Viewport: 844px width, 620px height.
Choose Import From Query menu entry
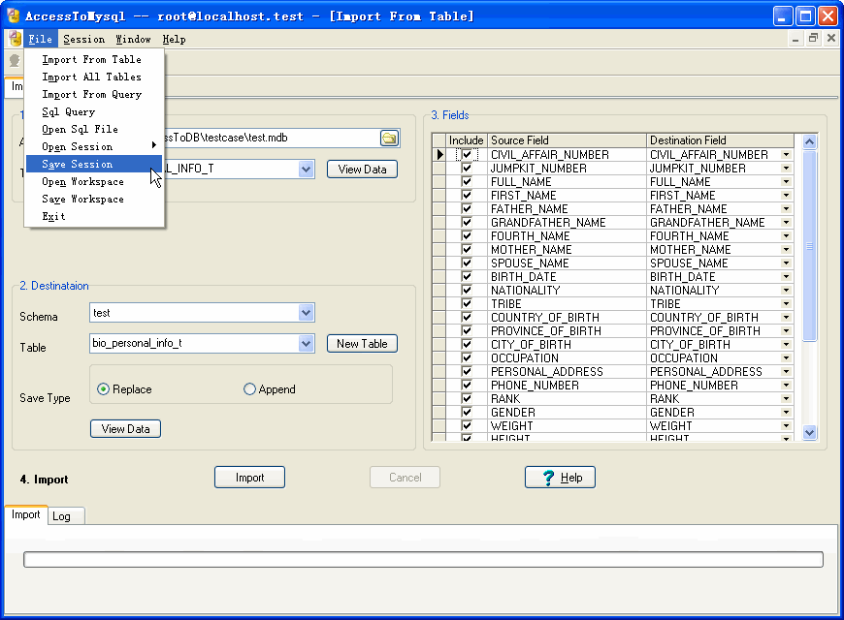tap(94, 95)
